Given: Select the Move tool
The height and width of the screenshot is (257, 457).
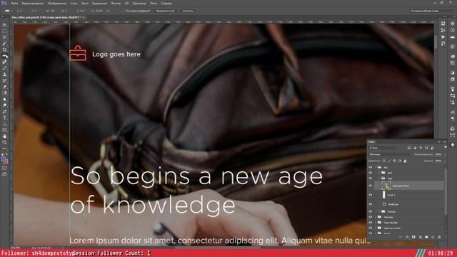Looking at the screenshot, I should (x=4, y=25).
